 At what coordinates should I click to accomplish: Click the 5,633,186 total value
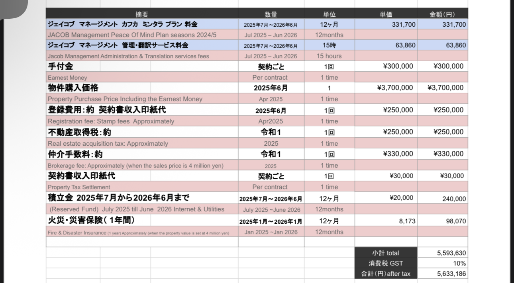[x=442, y=273]
